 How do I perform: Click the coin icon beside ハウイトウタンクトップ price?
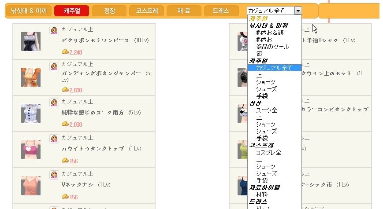[65, 161]
